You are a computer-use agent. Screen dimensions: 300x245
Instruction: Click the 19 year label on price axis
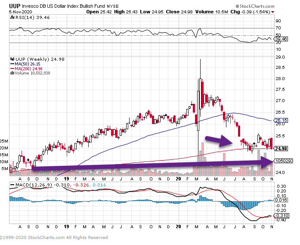click(x=66, y=179)
